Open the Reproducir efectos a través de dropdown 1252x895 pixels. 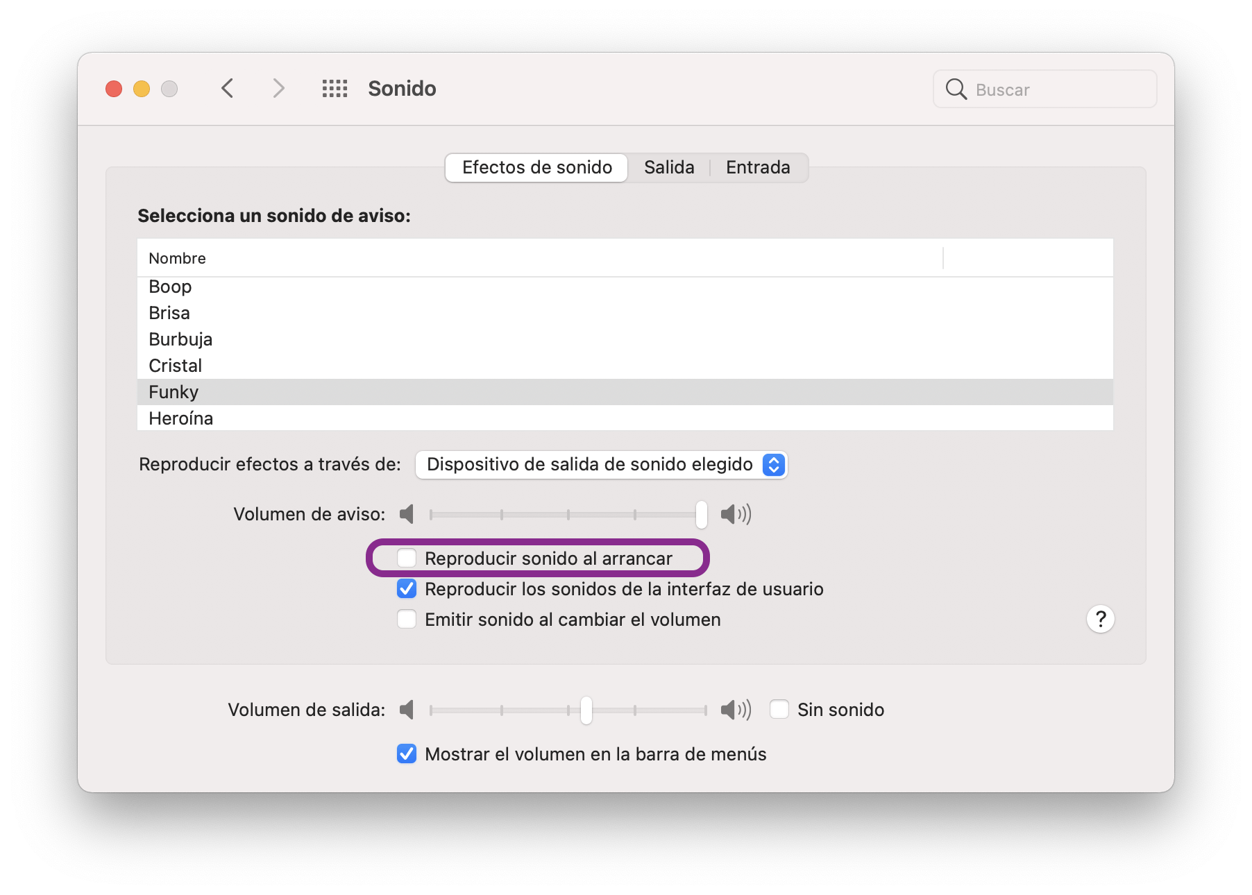(772, 465)
